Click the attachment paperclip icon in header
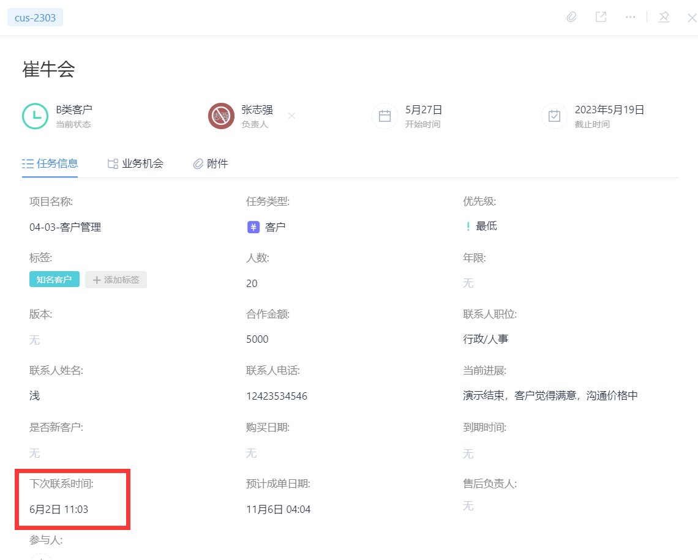This screenshot has width=698, height=560. coord(572,17)
